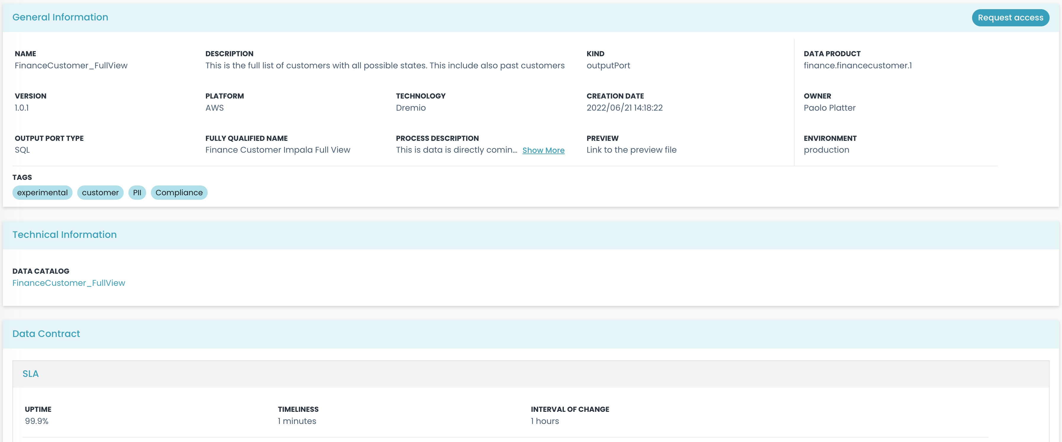Click the General Information section header

point(60,17)
